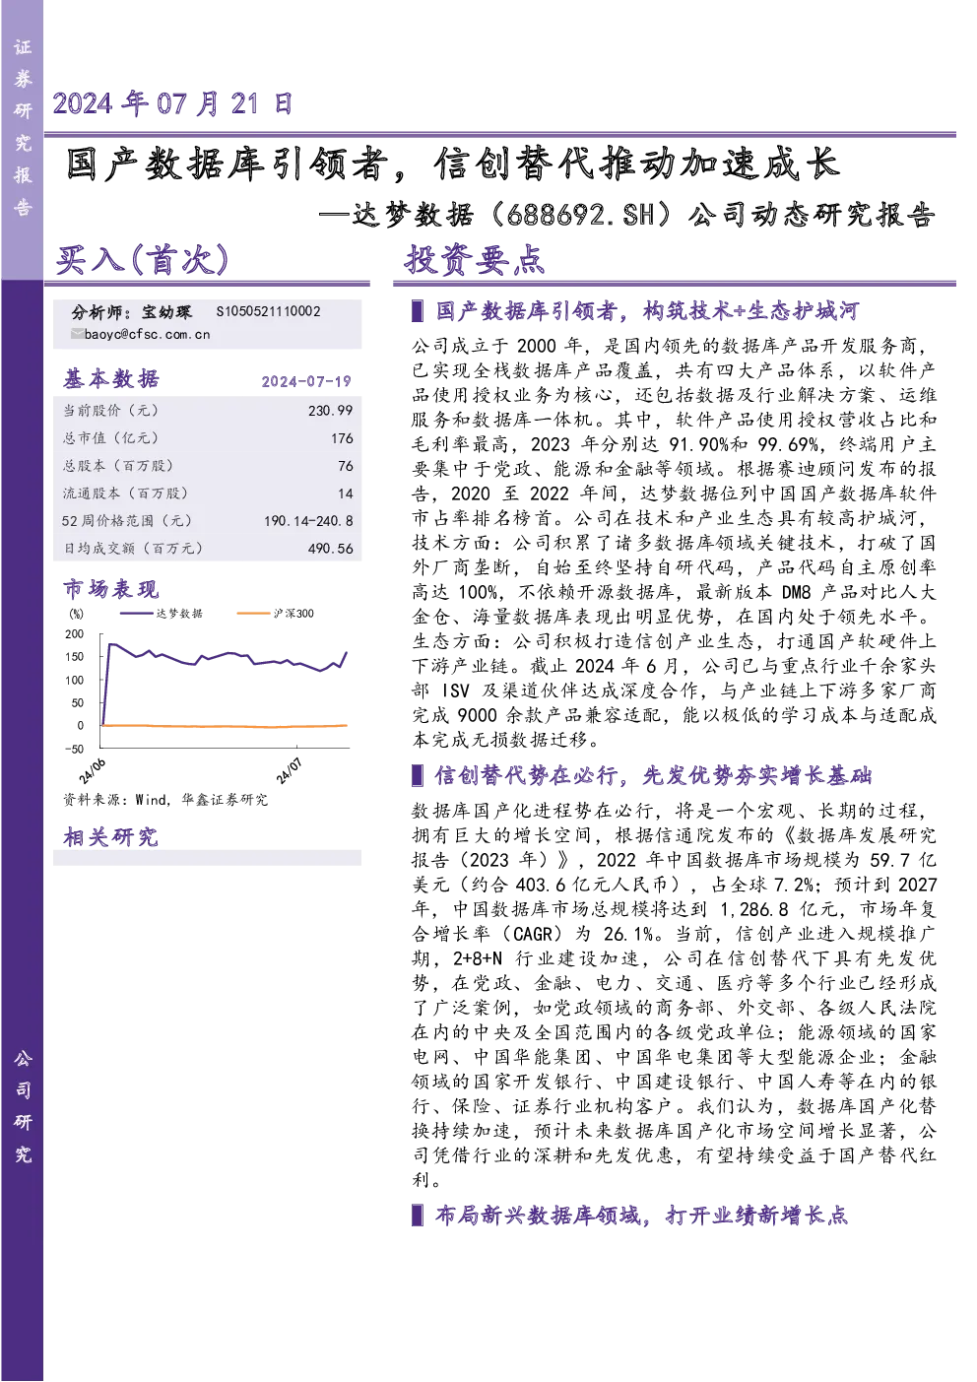Click 52-week range value 190.14-240.8
977x1382 pixels.
click(x=308, y=521)
